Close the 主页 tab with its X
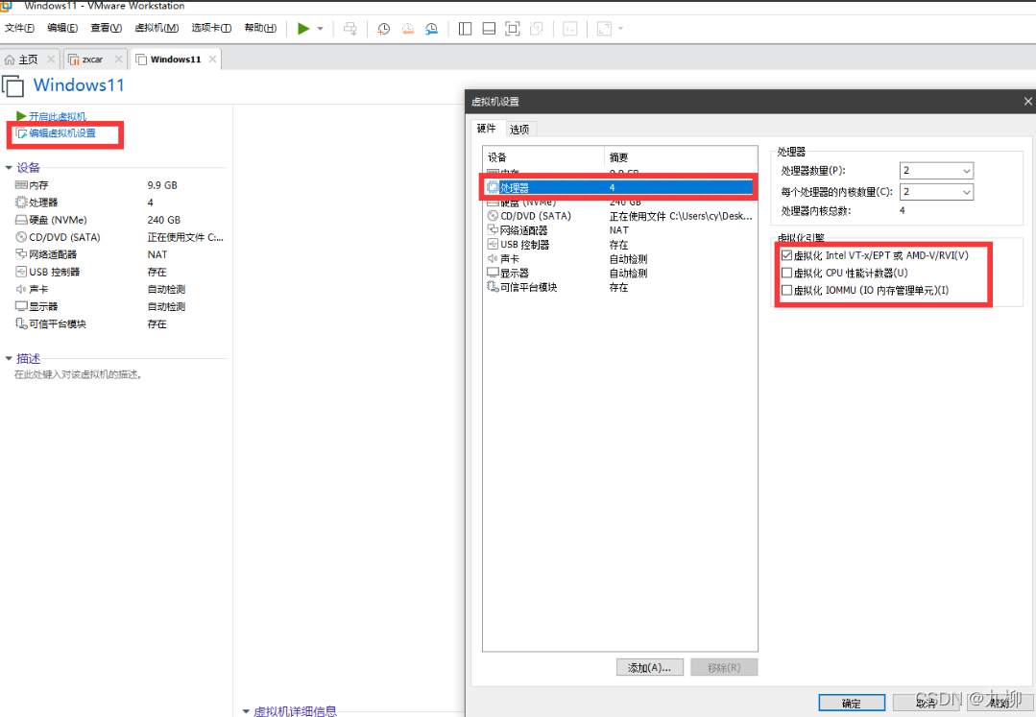Image resolution: width=1036 pixels, height=717 pixels. pos(51,60)
